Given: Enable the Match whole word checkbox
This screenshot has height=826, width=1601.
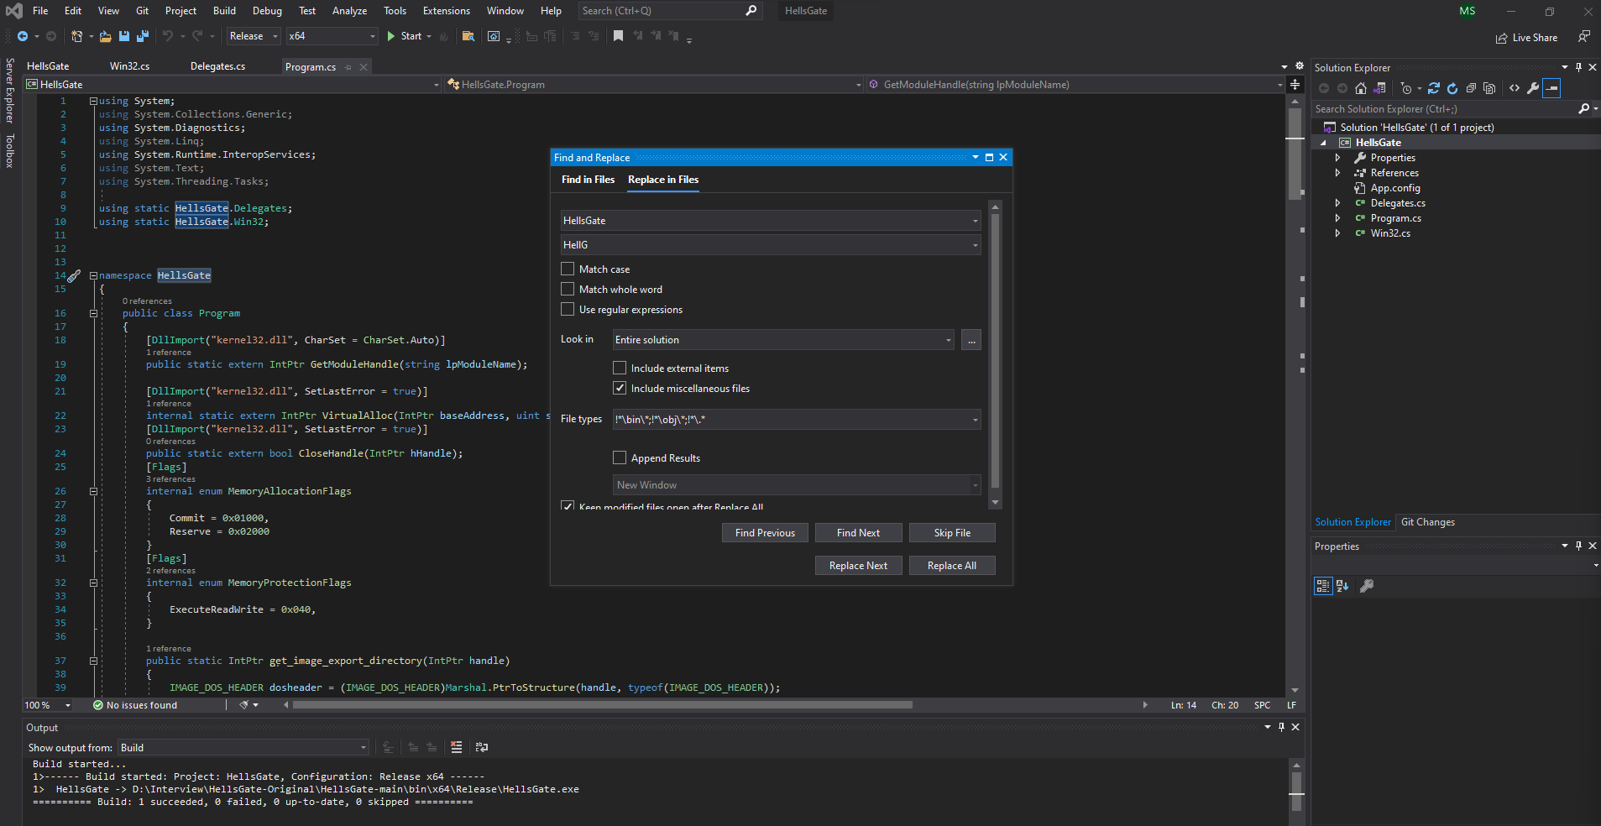Looking at the screenshot, I should pos(568,289).
